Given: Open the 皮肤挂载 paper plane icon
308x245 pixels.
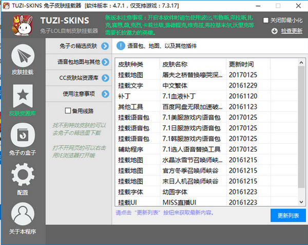Looking at the screenshot, I should click(x=23, y=55).
